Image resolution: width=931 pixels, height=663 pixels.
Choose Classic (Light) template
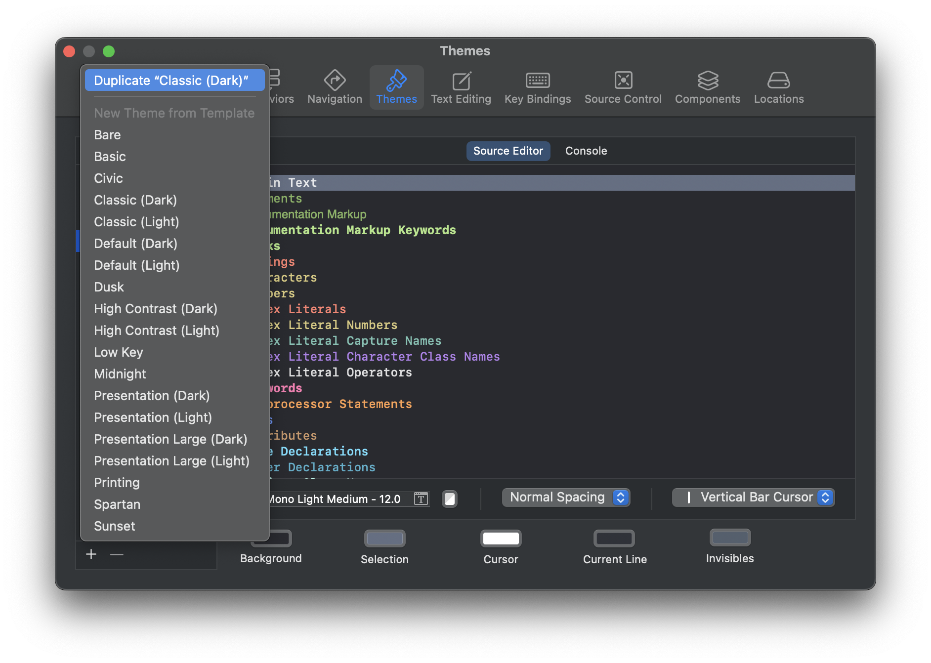coord(175,222)
